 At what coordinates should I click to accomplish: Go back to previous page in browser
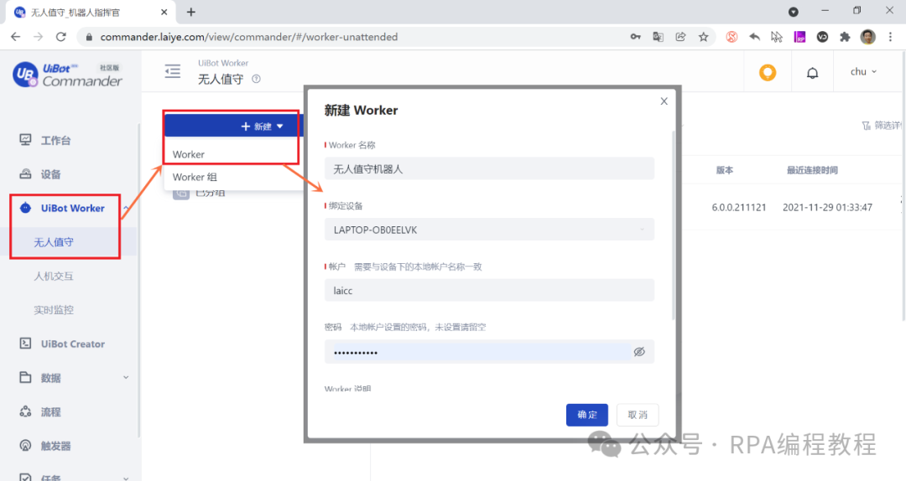click(x=16, y=37)
